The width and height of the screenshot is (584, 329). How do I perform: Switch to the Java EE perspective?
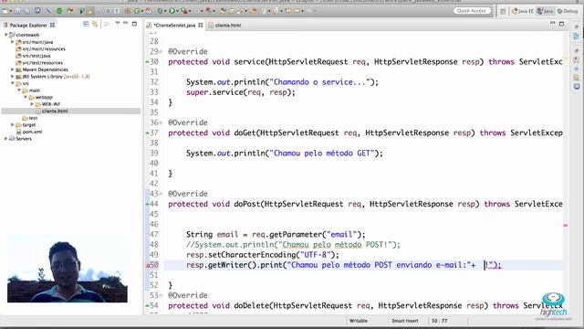tap(522, 11)
